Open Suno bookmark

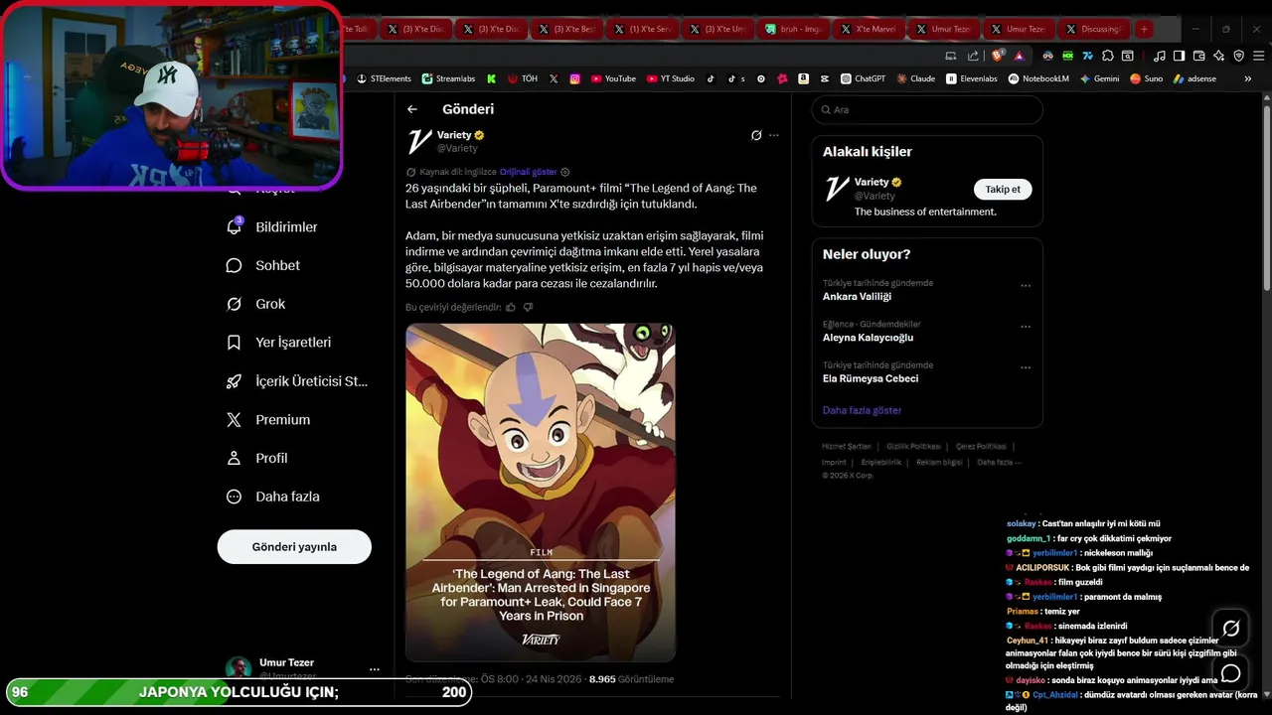(1146, 78)
